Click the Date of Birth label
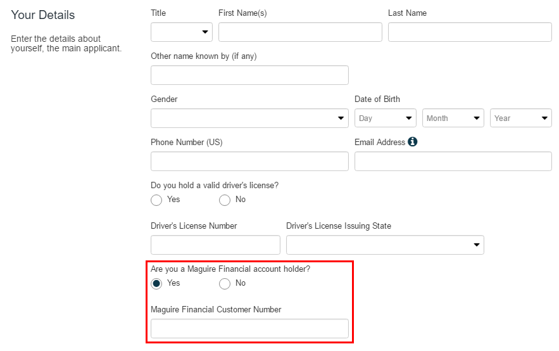Viewport: 559px width, 351px height. [x=377, y=99]
